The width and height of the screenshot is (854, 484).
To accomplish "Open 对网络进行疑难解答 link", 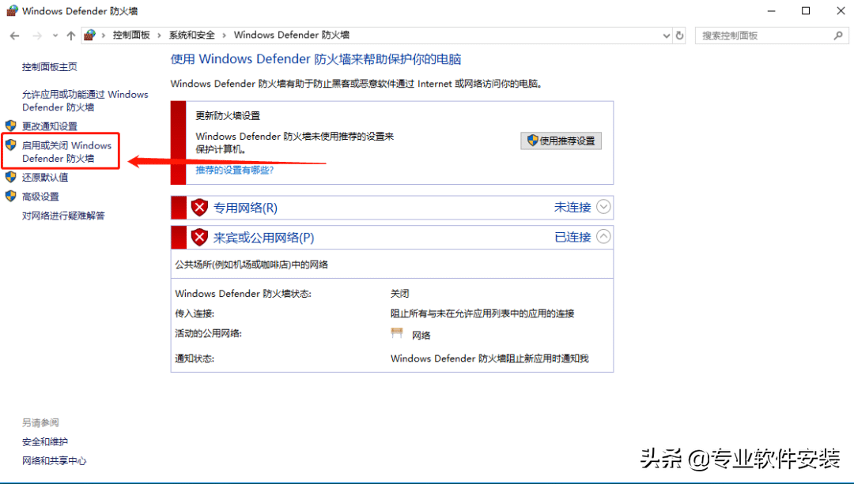I will pos(63,216).
